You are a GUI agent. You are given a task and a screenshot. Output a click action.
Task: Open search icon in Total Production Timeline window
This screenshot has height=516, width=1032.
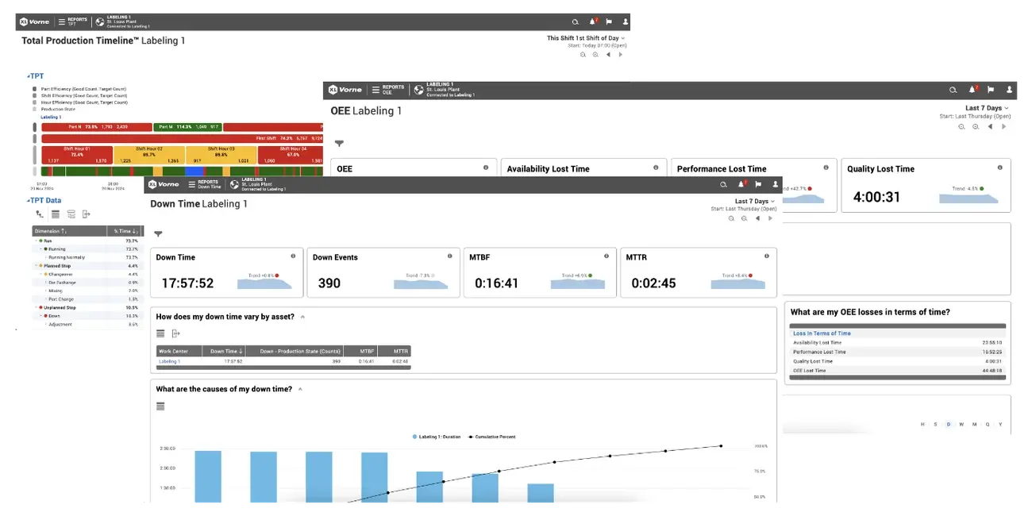pos(576,22)
